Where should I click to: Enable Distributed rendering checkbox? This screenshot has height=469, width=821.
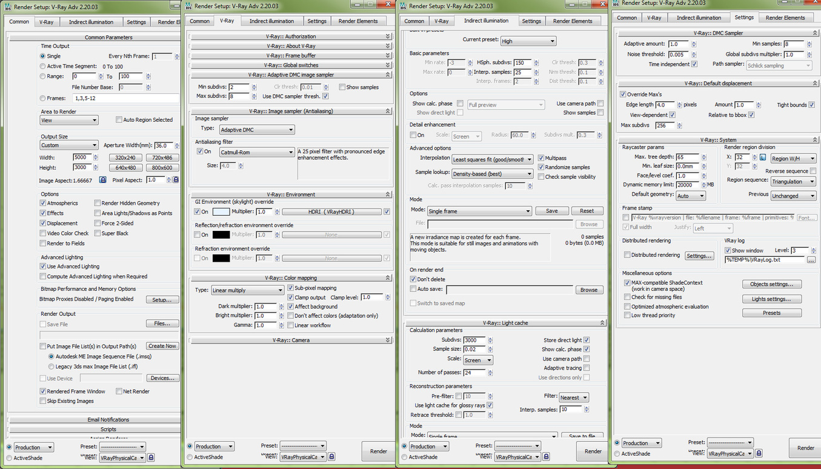(x=627, y=255)
